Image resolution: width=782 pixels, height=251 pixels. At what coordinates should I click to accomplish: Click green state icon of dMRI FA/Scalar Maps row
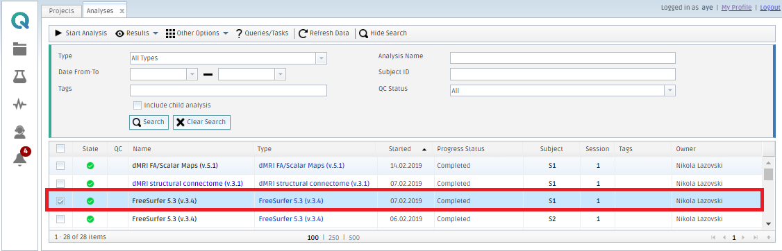(x=90, y=166)
